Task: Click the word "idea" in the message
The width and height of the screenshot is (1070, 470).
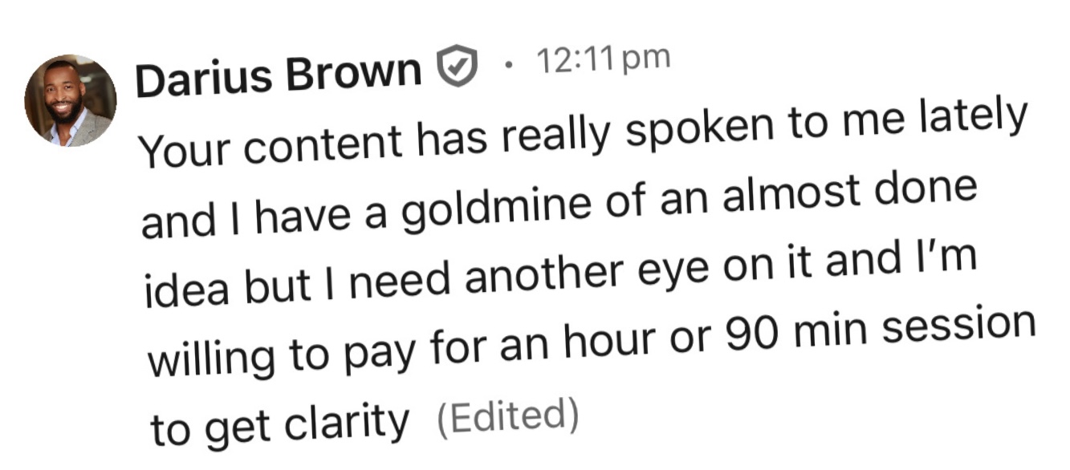Action: click(176, 289)
